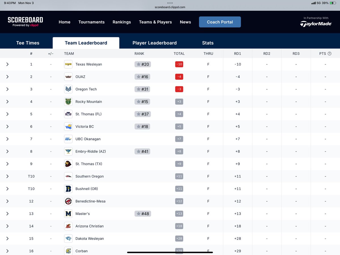Click the Bushnell (OR) B logo
This screenshot has width=340, height=255.
[68, 189]
